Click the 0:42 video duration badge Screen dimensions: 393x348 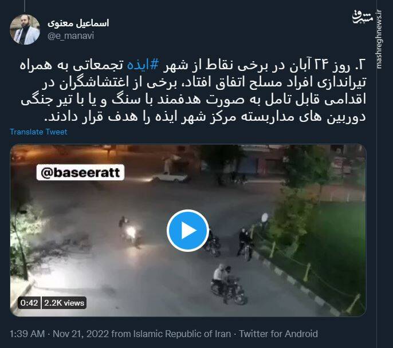pyautogui.click(x=29, y=303)
